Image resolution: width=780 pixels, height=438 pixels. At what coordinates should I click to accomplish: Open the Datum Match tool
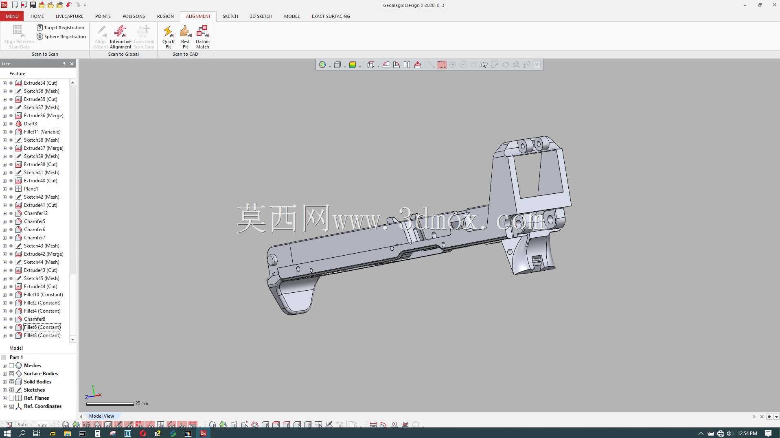click(202, 37)
